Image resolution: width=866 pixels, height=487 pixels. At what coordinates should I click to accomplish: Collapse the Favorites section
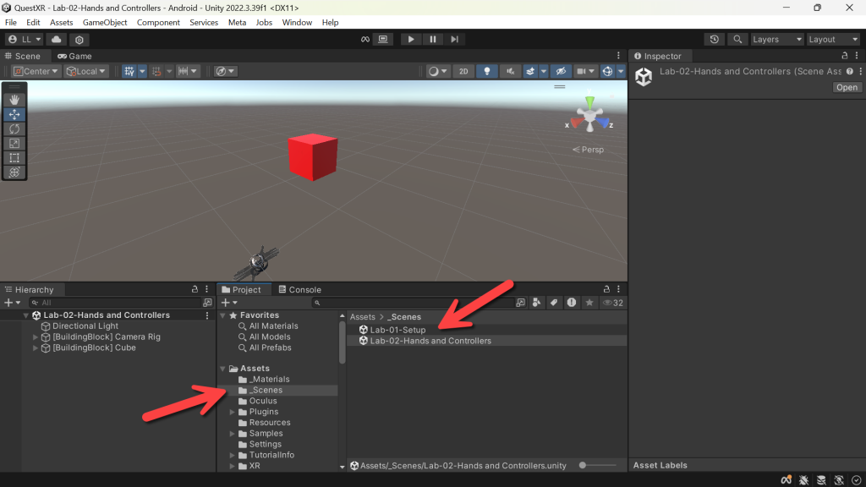(223, 315)
